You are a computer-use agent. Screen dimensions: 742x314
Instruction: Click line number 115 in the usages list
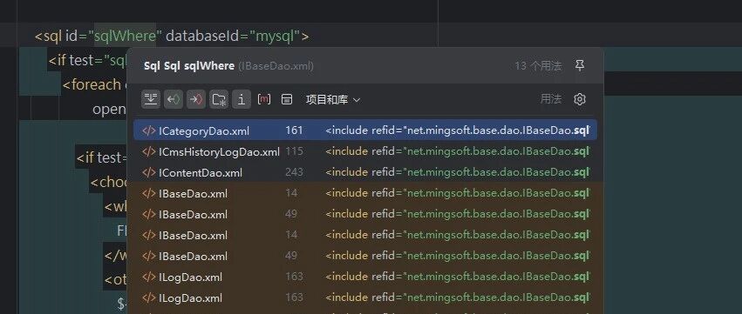click(x=294, y=151)
